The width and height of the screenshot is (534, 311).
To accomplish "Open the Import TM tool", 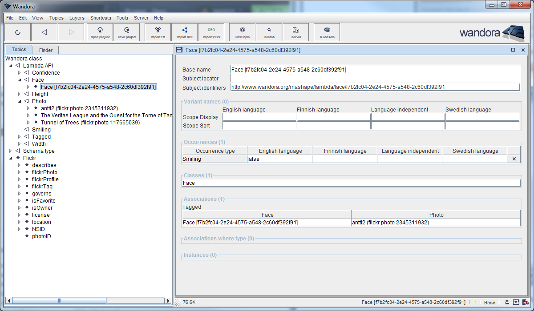I will 158,32.
